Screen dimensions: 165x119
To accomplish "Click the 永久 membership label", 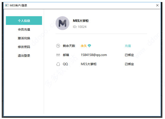I will tap(84, 46).
